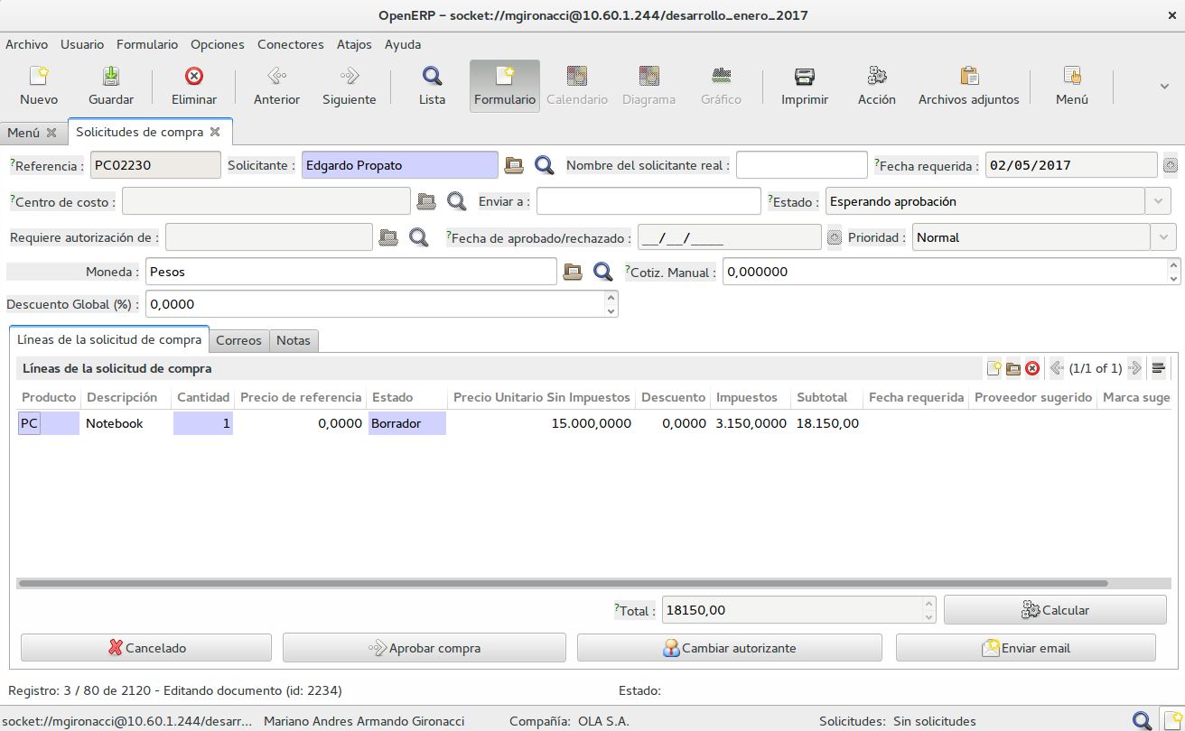Switch to the Notas tab
The width and height of the screenshot is (1185, 731).
pos(294,340)
